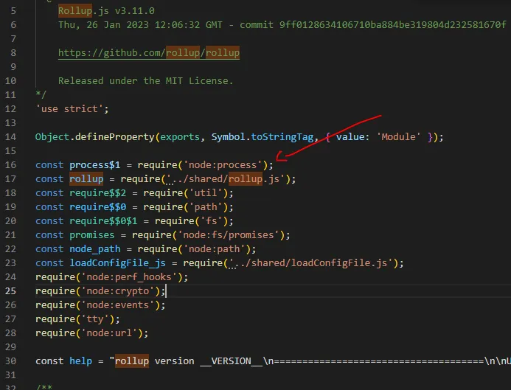Click the loadConfigFile_js variable name
Image resolution: width=511 pixels, height=390 pixels.
[118, 263]
